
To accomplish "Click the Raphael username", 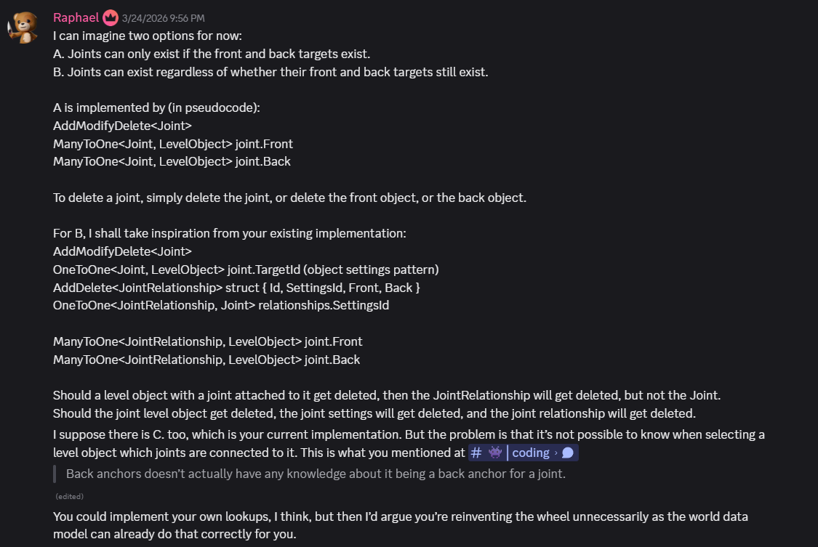I will click(x=76, y=17).
